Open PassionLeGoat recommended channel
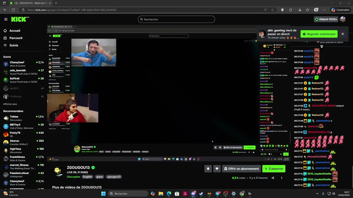This screenshot has width=353, height=198. pyautogui.click(x=23, y=175)
